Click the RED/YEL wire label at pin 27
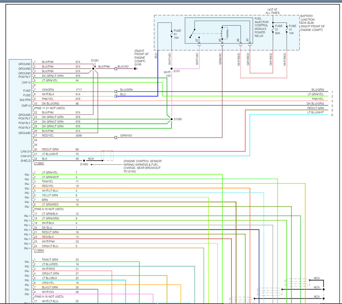This screenshot has height=304, width=342. coord(48,135)
